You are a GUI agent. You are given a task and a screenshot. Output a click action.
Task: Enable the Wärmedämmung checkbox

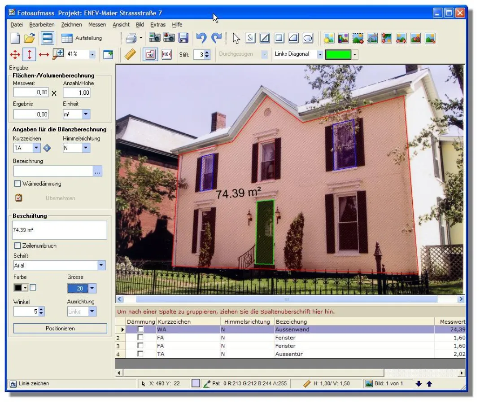(x=17, y=184)
